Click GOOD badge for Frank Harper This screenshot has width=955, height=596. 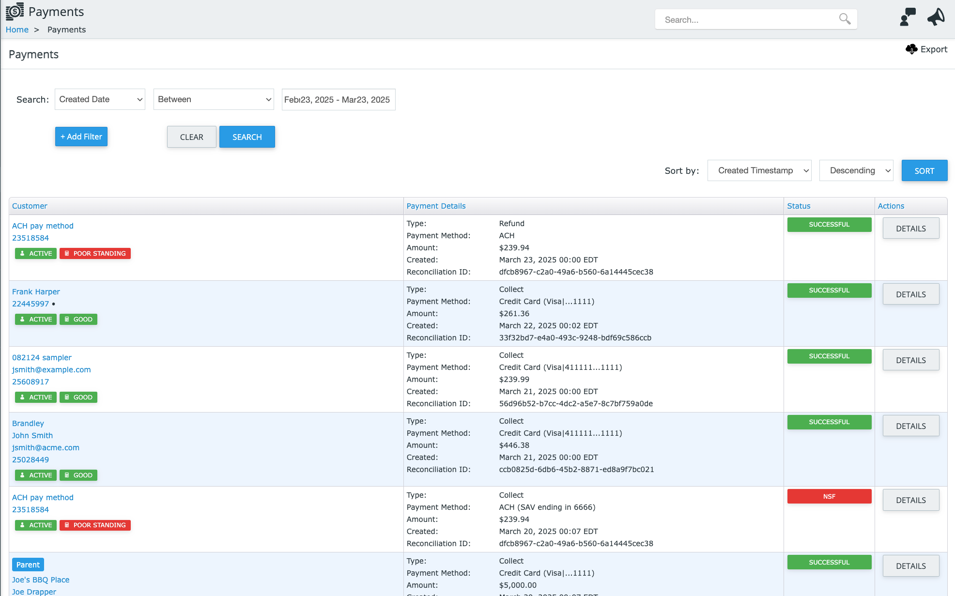pyautogui.click(x=78, y=320)
